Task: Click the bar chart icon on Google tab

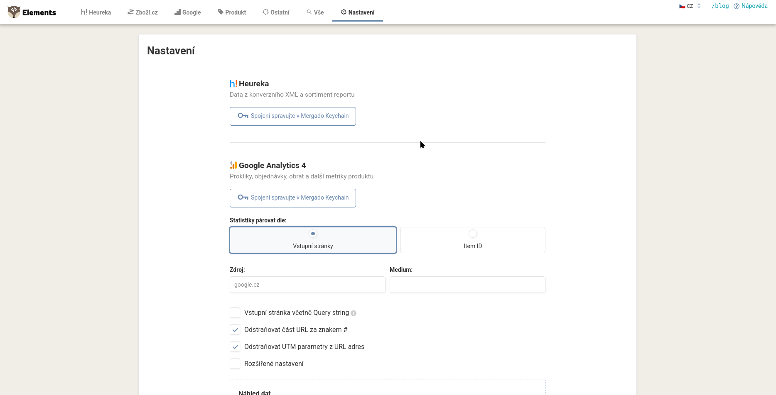Action: pos(177,12)
